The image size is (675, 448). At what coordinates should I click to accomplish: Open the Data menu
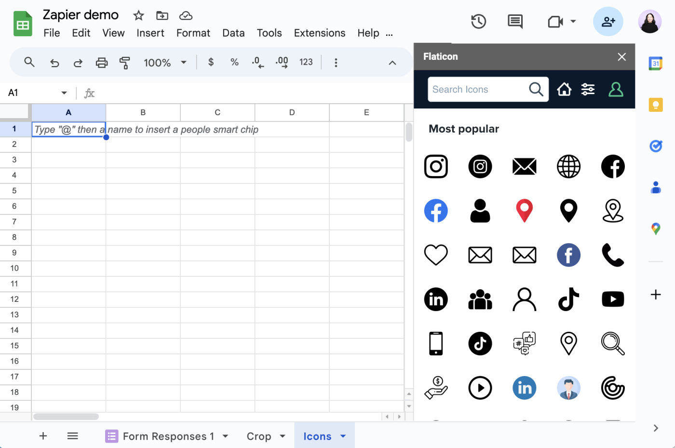coord(233,33)
